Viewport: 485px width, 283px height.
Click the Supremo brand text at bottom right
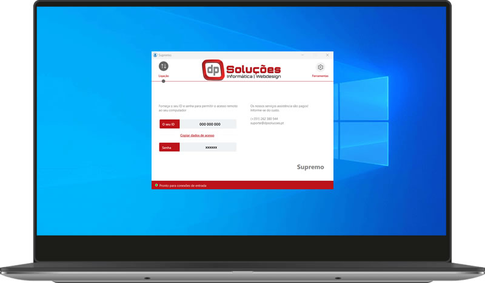pos(310,167)
